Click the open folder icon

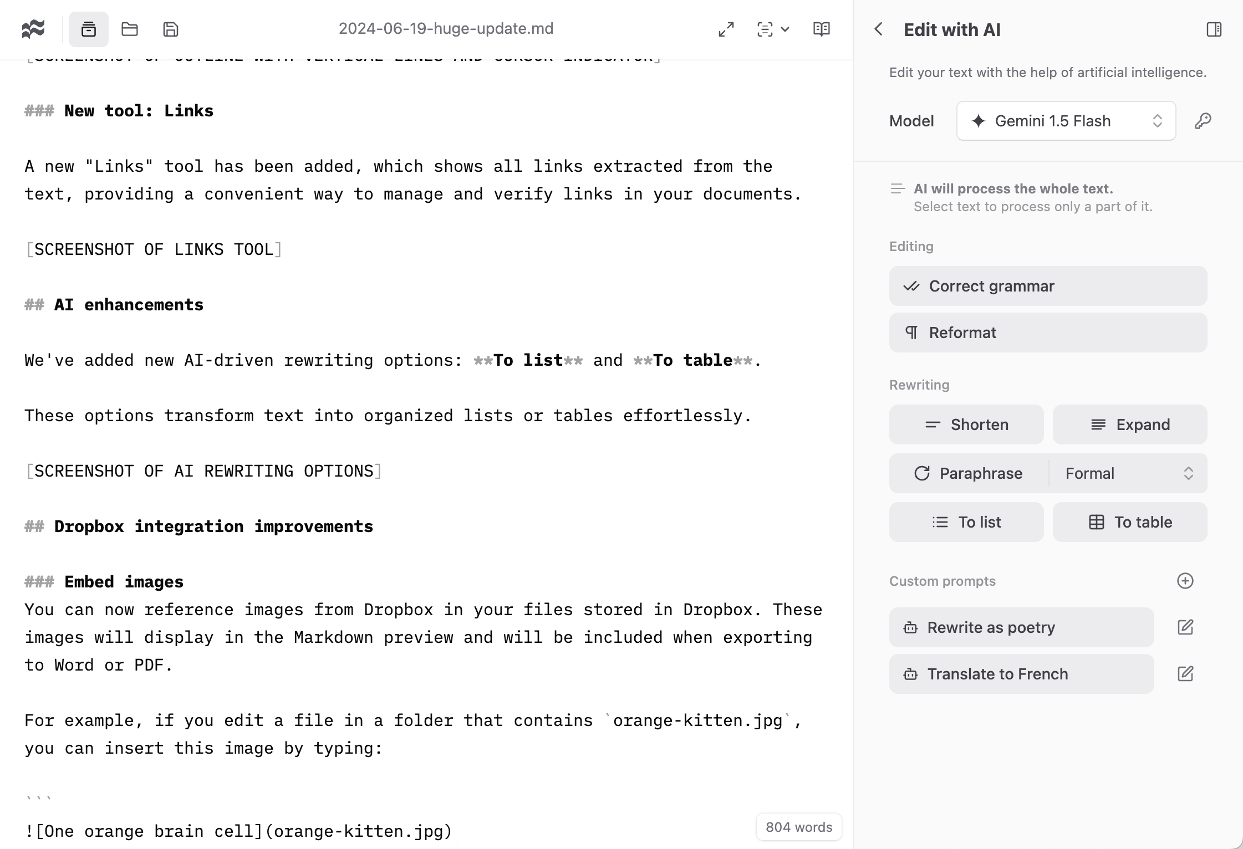pos(130,29)
